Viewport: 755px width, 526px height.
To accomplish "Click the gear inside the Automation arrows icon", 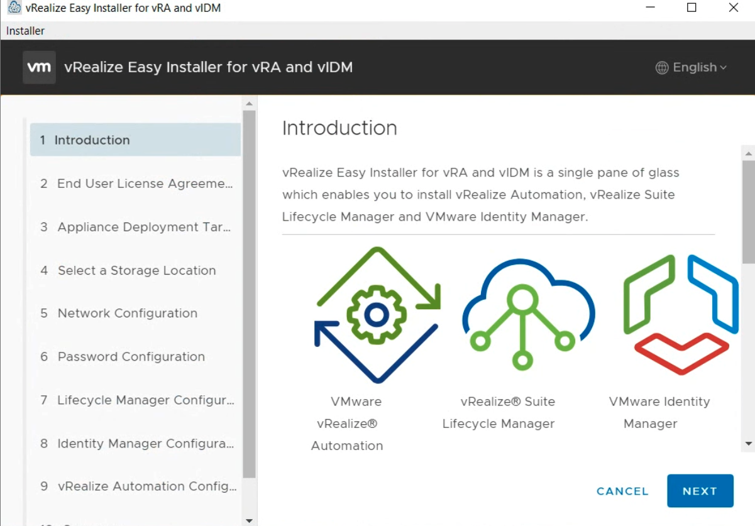I will pos(375,315).
